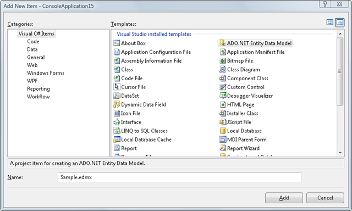352x211 pixels.
Task: Click the Name field containing Sample.edmx
Action: click(x=180, y=177)
